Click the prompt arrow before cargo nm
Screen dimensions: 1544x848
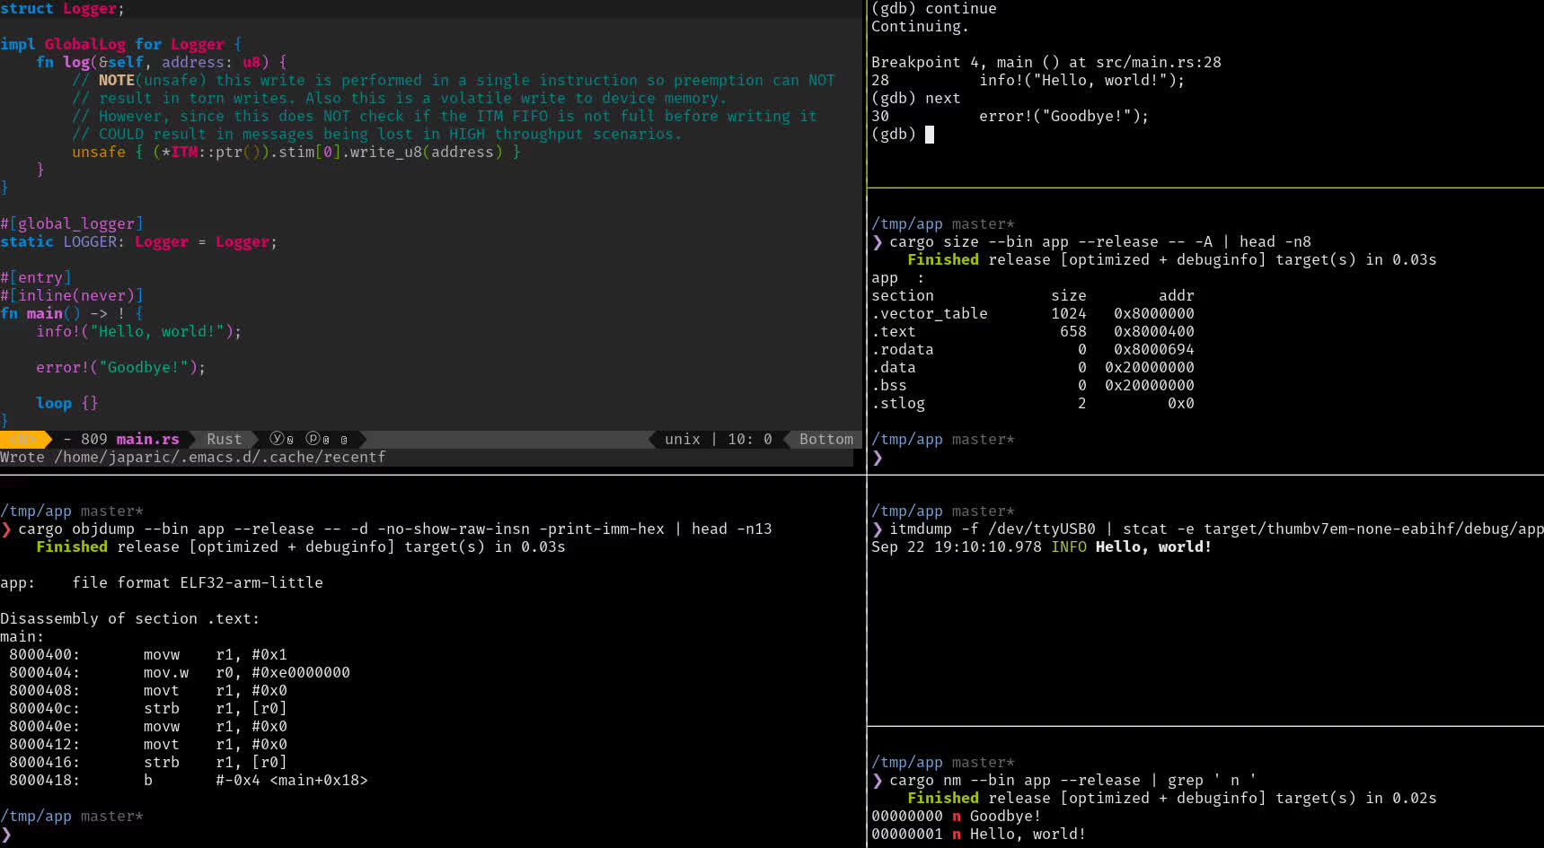click(878, 780)
